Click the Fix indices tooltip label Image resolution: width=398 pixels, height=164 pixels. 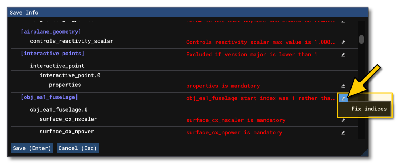[x=369, y=109]
